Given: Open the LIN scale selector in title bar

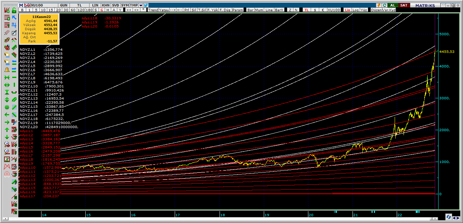Looking at the screenshot, I should [95, 5].
